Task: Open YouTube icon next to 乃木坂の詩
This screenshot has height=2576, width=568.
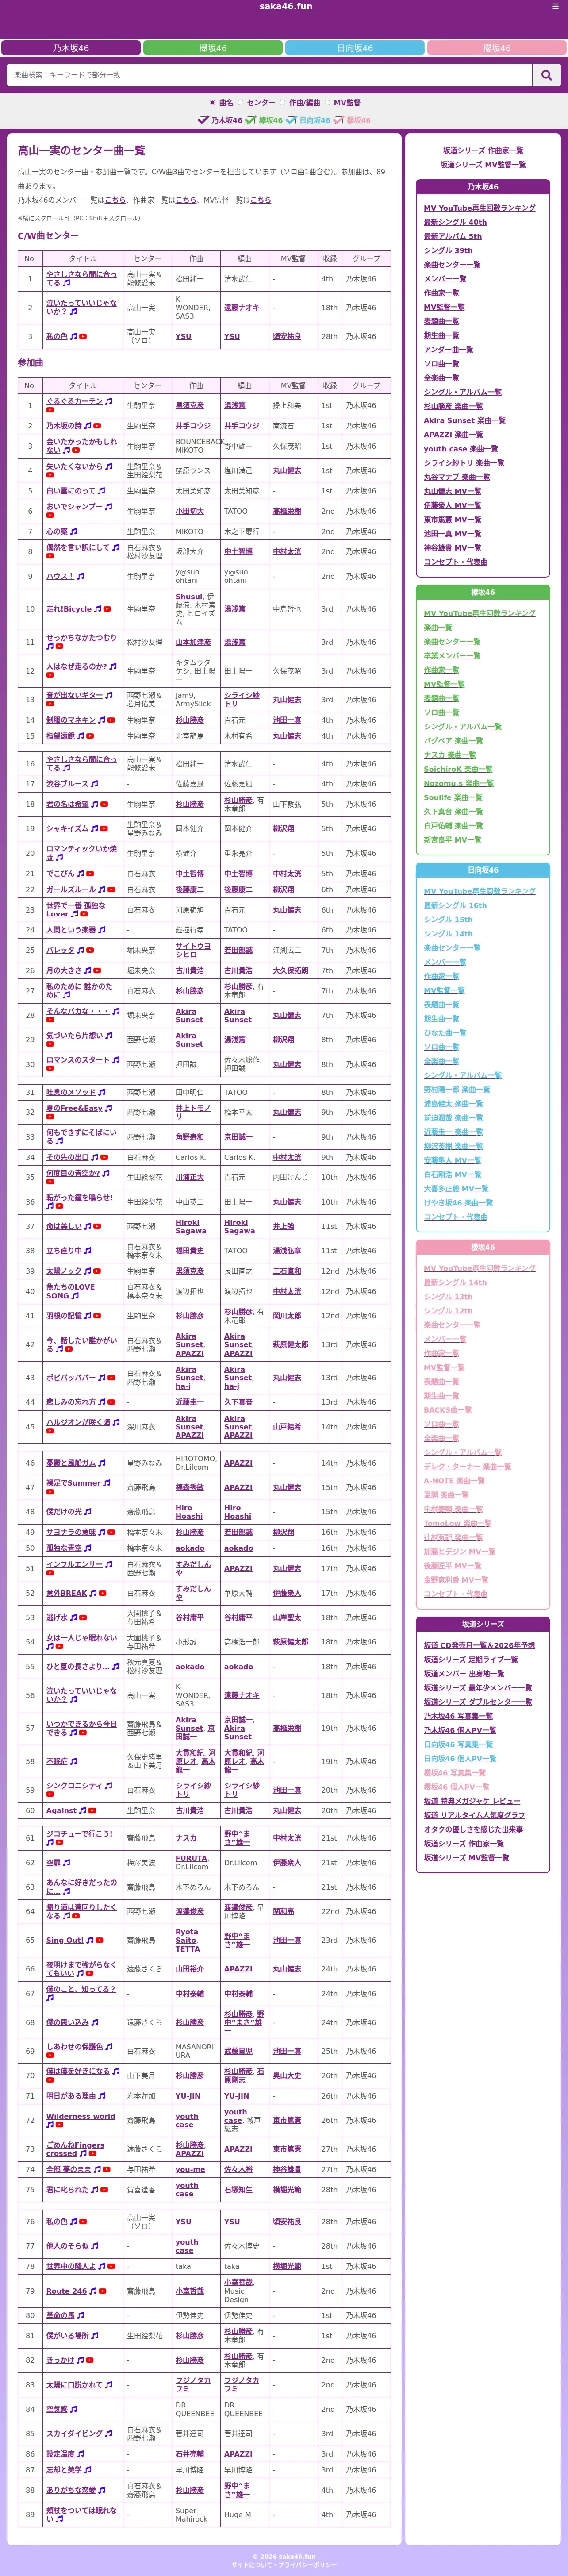Action: (x=97, y=426)
